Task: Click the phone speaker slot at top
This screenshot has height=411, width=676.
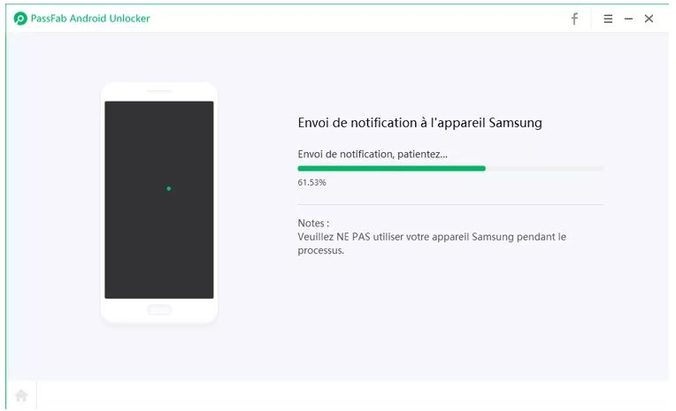Action: point(159,91)
